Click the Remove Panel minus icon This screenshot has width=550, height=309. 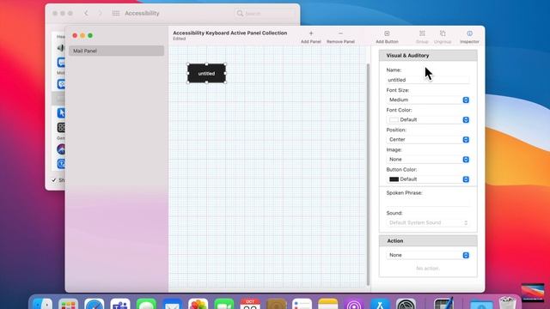[x=340, y=33]
